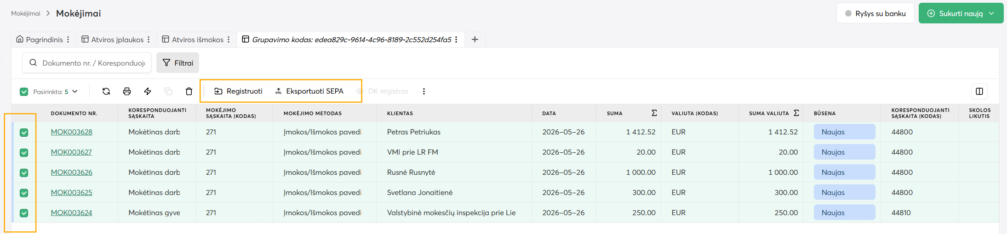Uncheck row MOK003625 checkbox
This screenshot has height=234, width=1007.
(24, 193)
